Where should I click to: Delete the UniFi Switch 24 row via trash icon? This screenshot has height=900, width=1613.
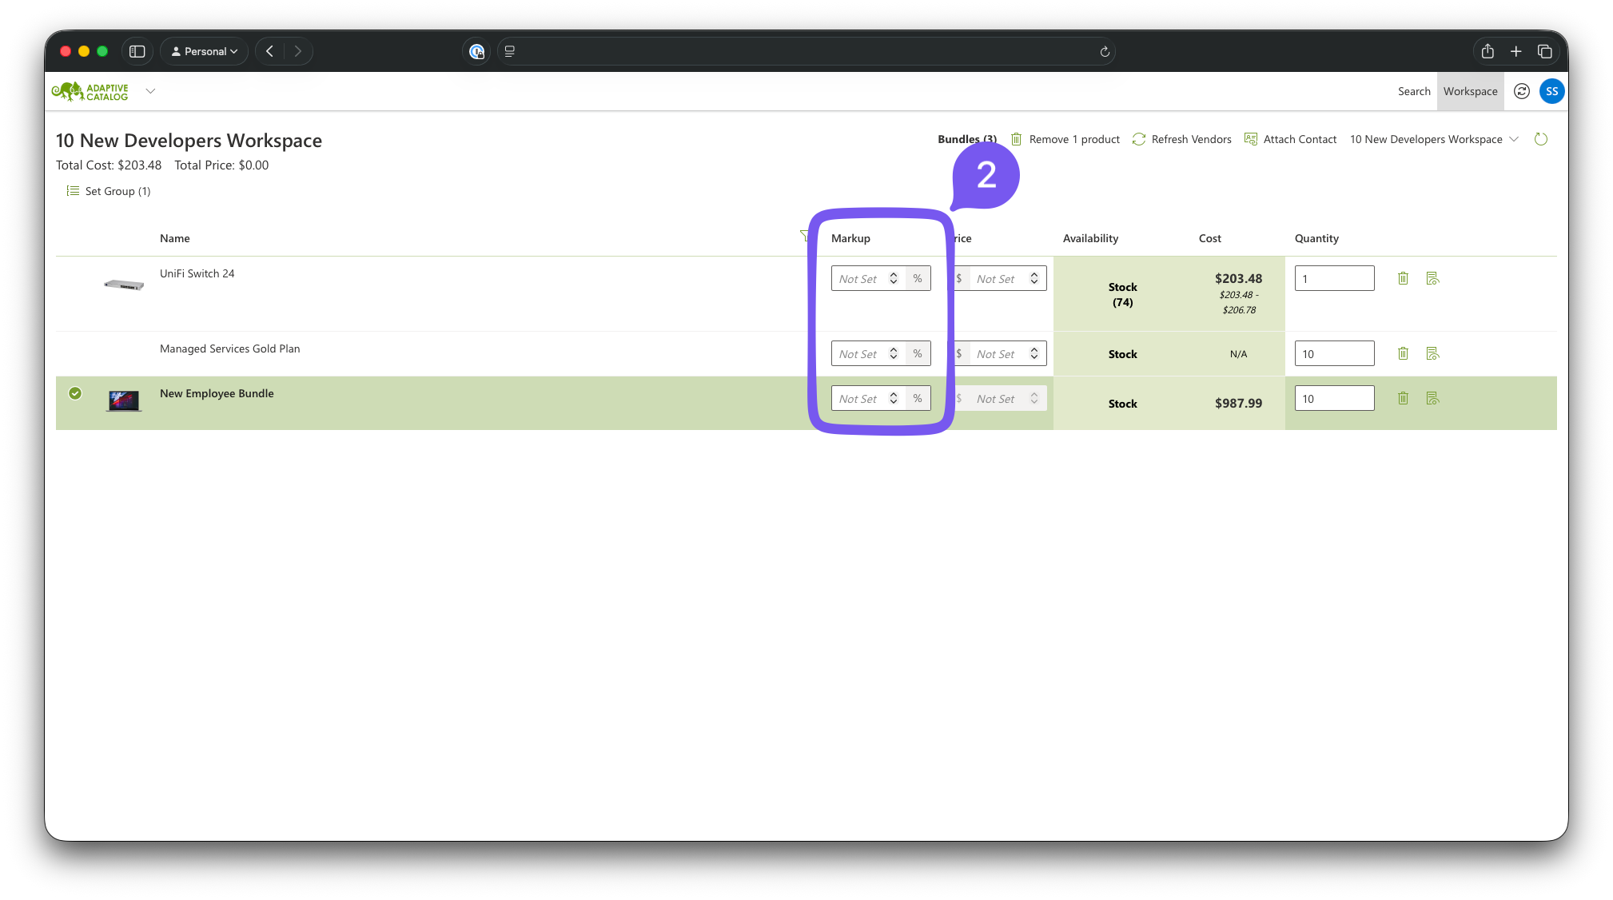pyautogui.click(x=1403, y=278)
